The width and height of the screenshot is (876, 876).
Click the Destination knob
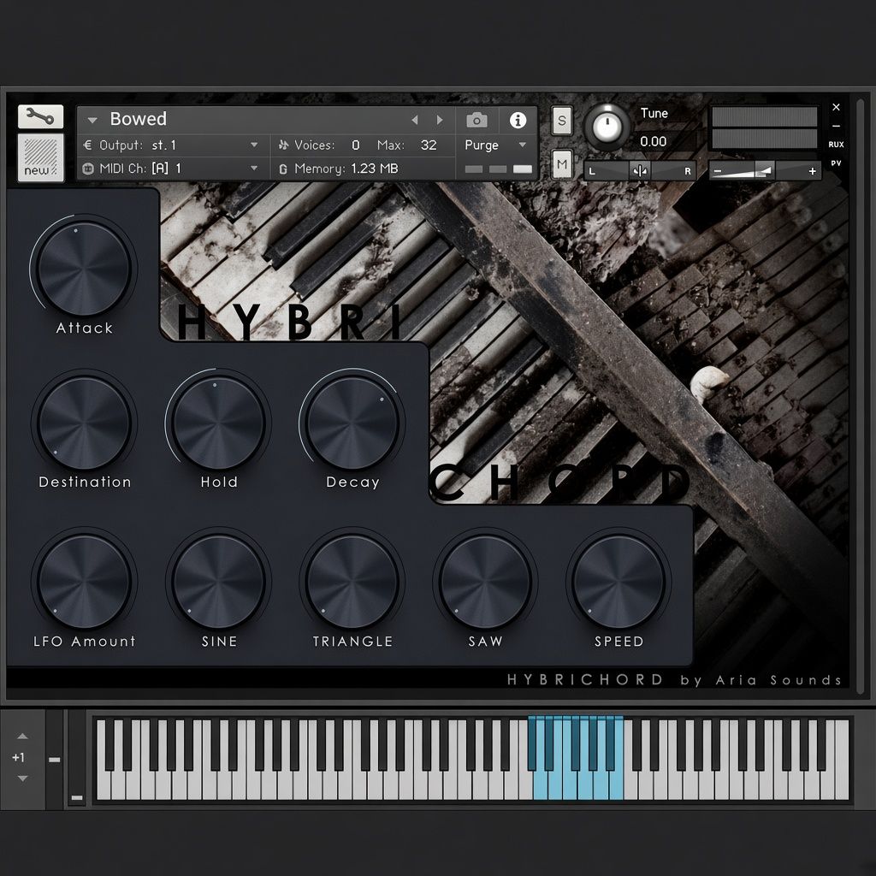(84, 423)
